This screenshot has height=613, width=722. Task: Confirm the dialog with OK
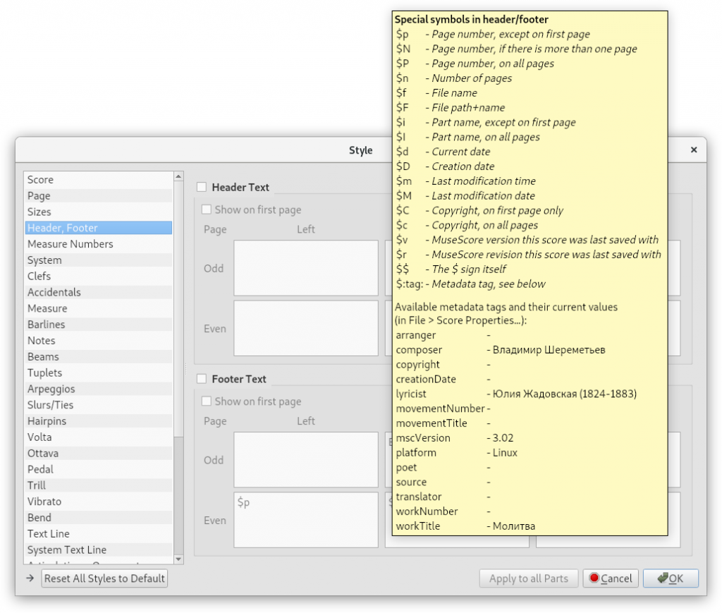click(670, 578)
